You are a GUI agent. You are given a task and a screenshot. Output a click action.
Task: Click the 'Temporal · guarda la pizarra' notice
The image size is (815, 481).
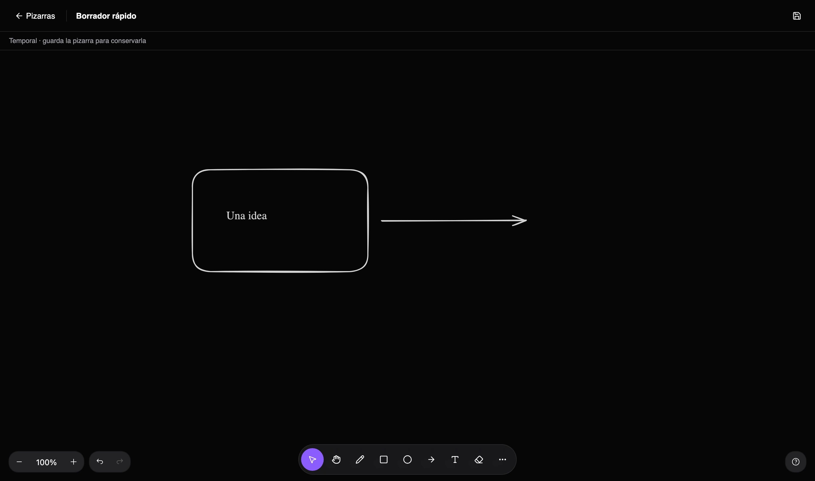point(78,41)
